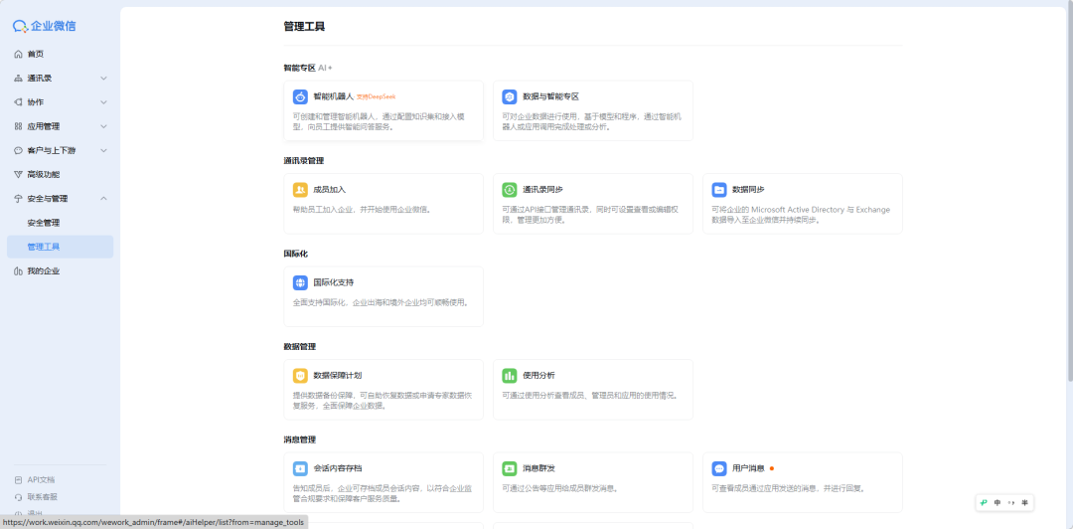Viewport: 1073px width, 529px height.
Task: Open the 通讯录同步 card title
Action: click(542, 190)
